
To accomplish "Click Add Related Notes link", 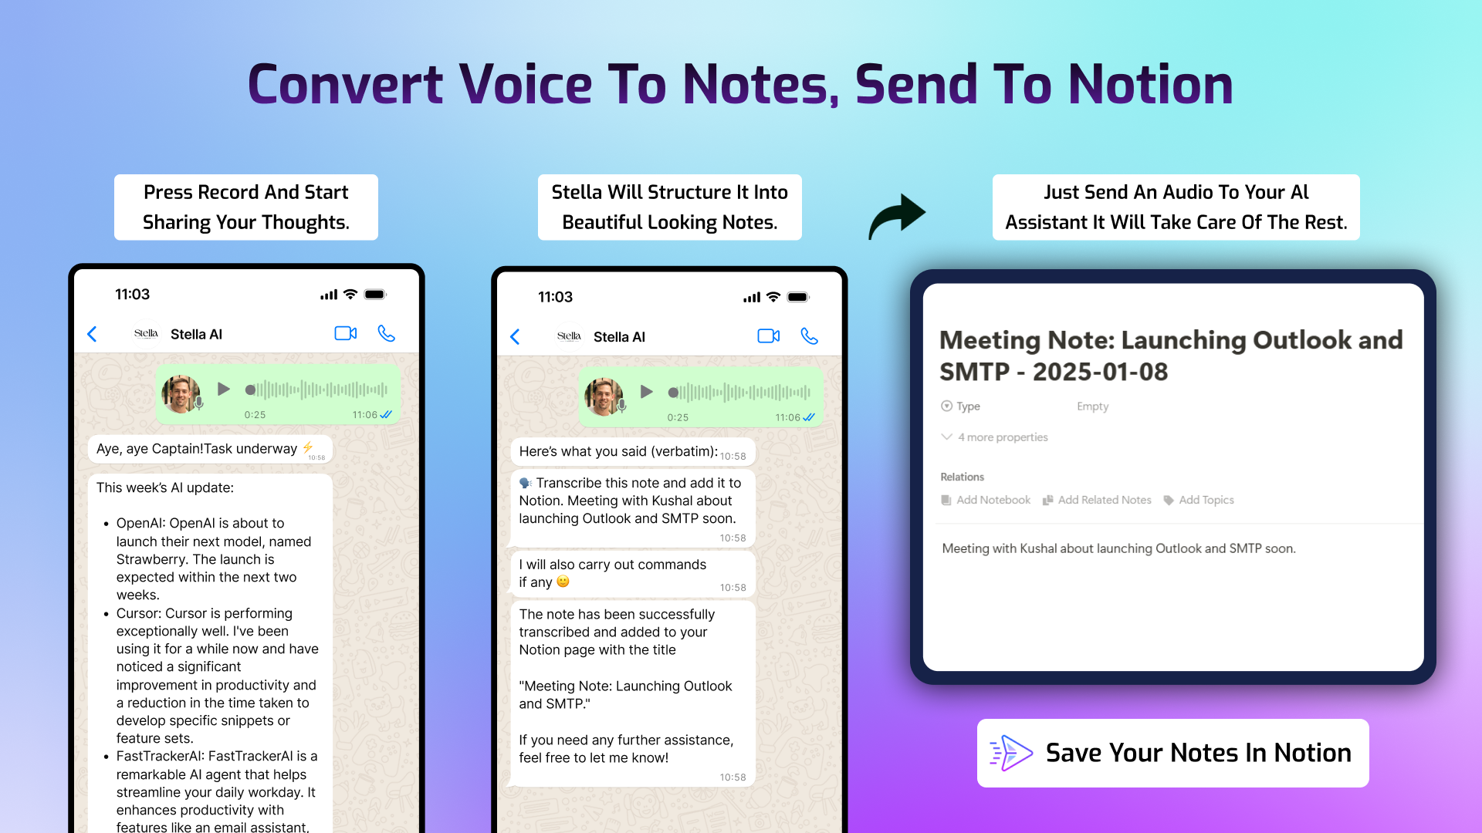I will coord(1102,499).
